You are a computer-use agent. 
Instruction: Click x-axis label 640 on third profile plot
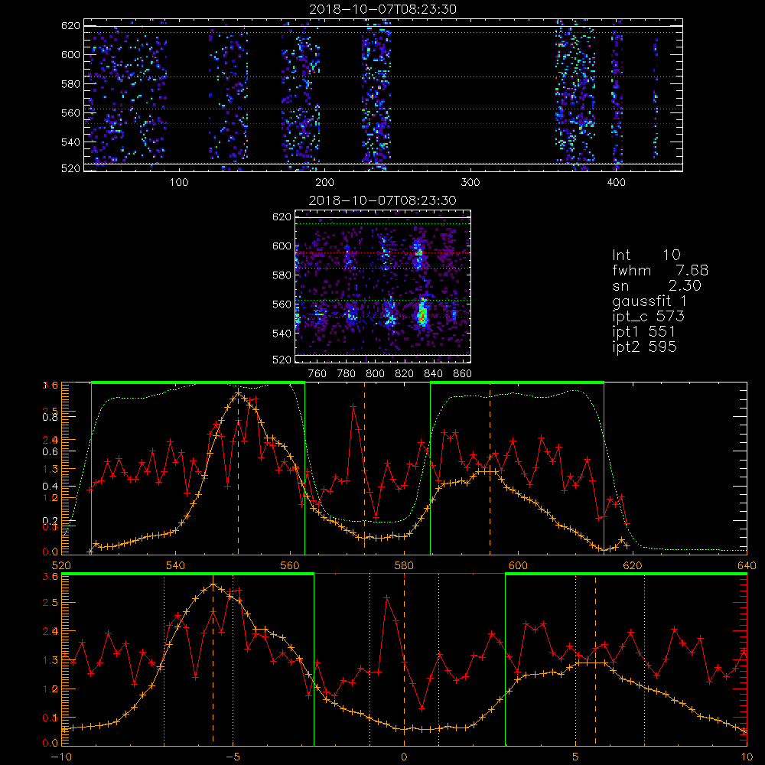[x=747, y=565]
